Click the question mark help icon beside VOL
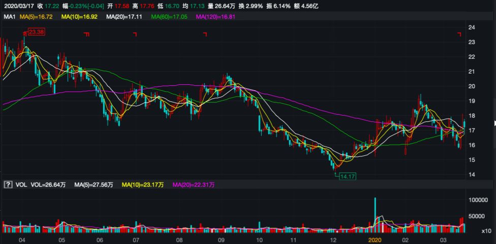Viewport: 496px width, 244px height. pyautogui.click(x=8, y=185)
